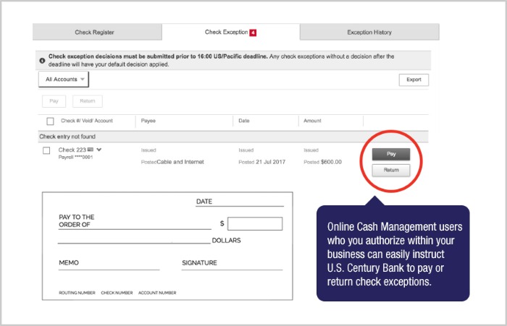The width and height of the screenshot is (507, 326).
Task: Click the Export button
Action: pyautogui.click(x=414, y=80)
